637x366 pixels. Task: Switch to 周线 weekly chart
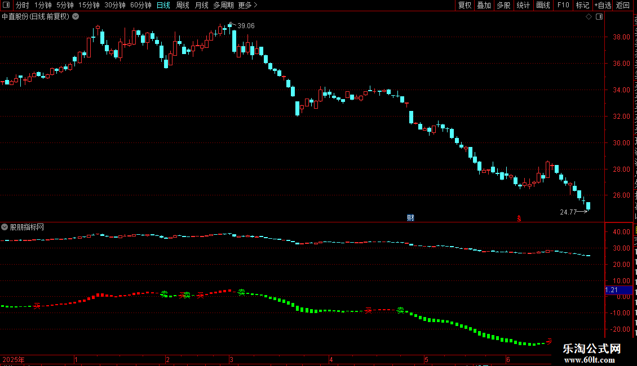(x=183, y=5)
